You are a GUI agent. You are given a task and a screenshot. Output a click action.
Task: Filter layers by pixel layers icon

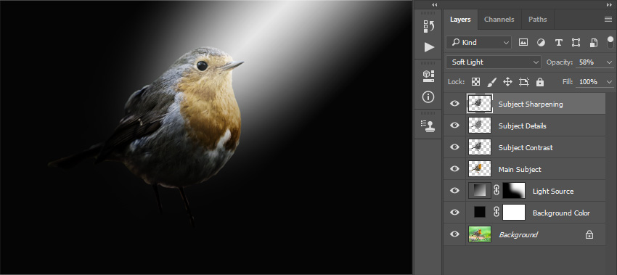tap(523, 43)
